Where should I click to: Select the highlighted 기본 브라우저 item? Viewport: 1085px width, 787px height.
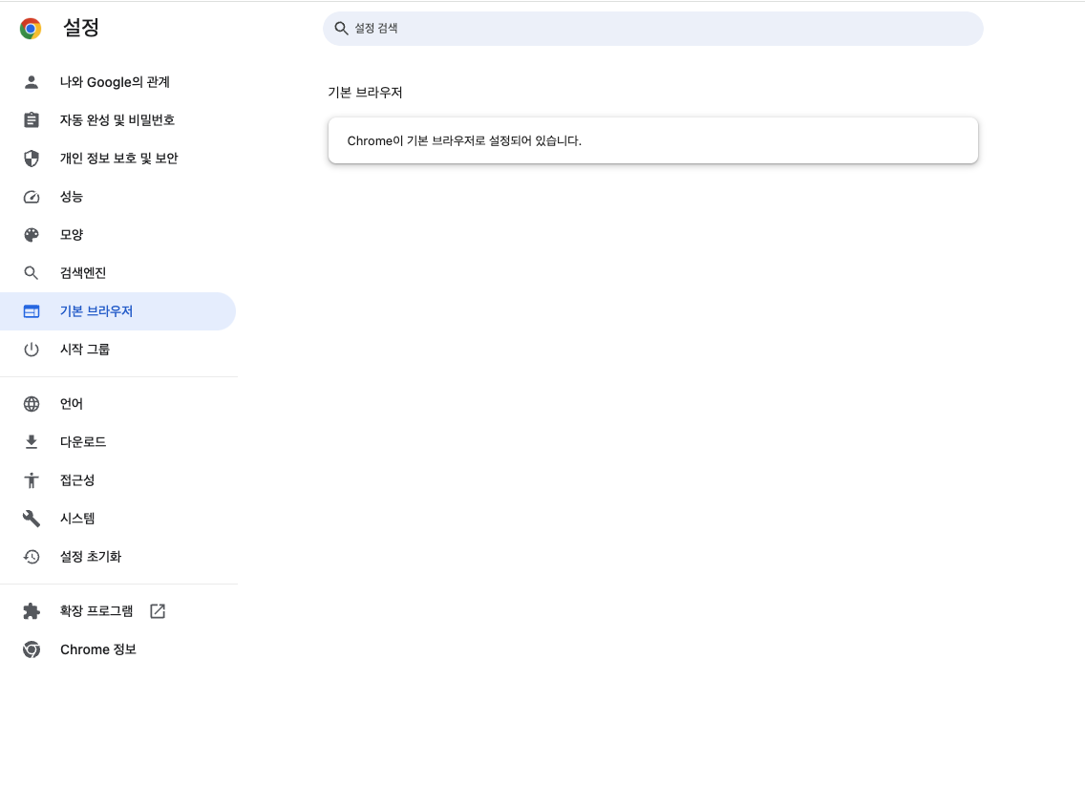pyautogui.click(x=117, y=311)
